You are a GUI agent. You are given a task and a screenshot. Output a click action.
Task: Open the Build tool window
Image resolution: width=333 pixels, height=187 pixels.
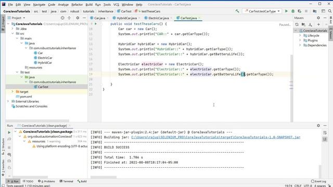pyautogui.click(x=82, y=181)
